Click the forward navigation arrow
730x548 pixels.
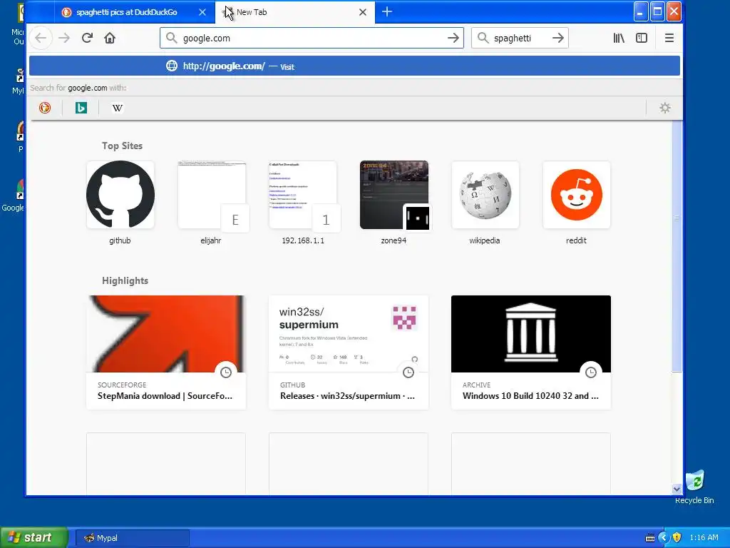tap(63, 39)
